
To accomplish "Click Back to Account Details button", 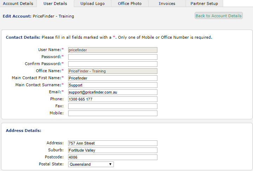I will pos(219,16).
